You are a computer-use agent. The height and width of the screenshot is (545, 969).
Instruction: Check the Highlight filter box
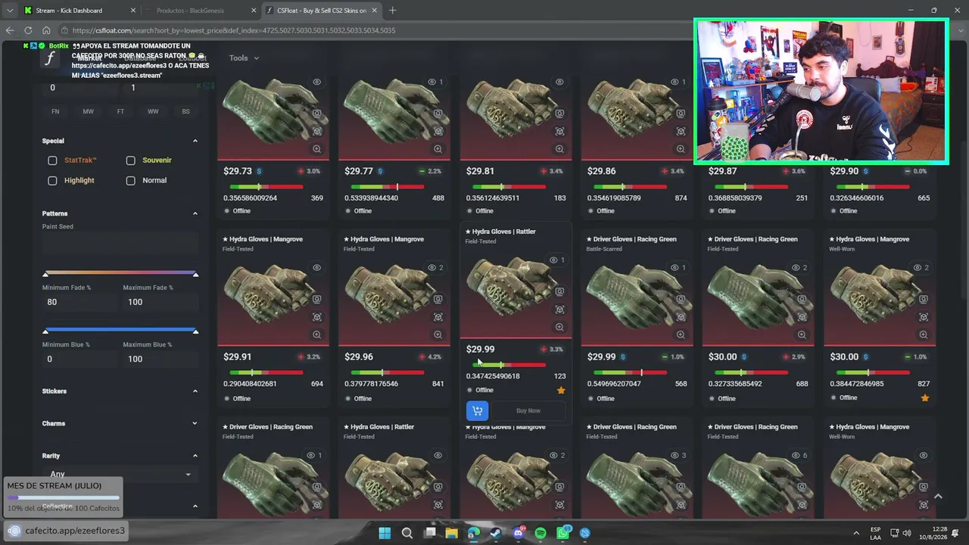click(x=52, y=181)
